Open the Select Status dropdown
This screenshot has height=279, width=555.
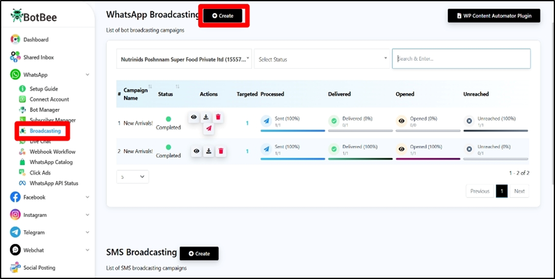click(x=322, y=59)
